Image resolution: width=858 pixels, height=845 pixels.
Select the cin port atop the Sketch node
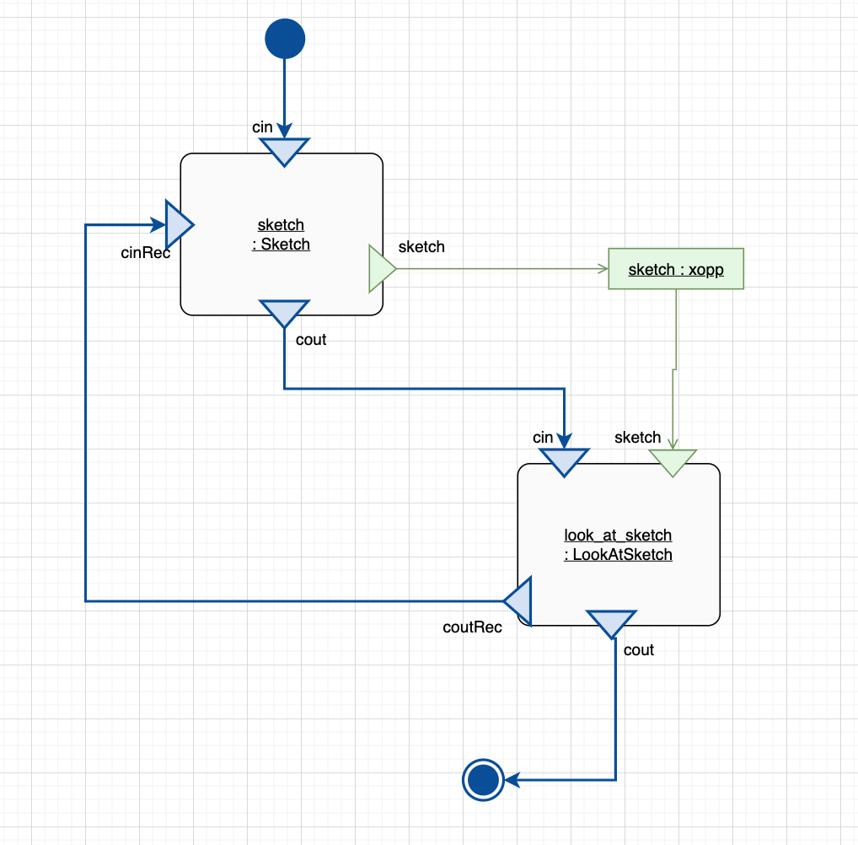coord(285,150)
